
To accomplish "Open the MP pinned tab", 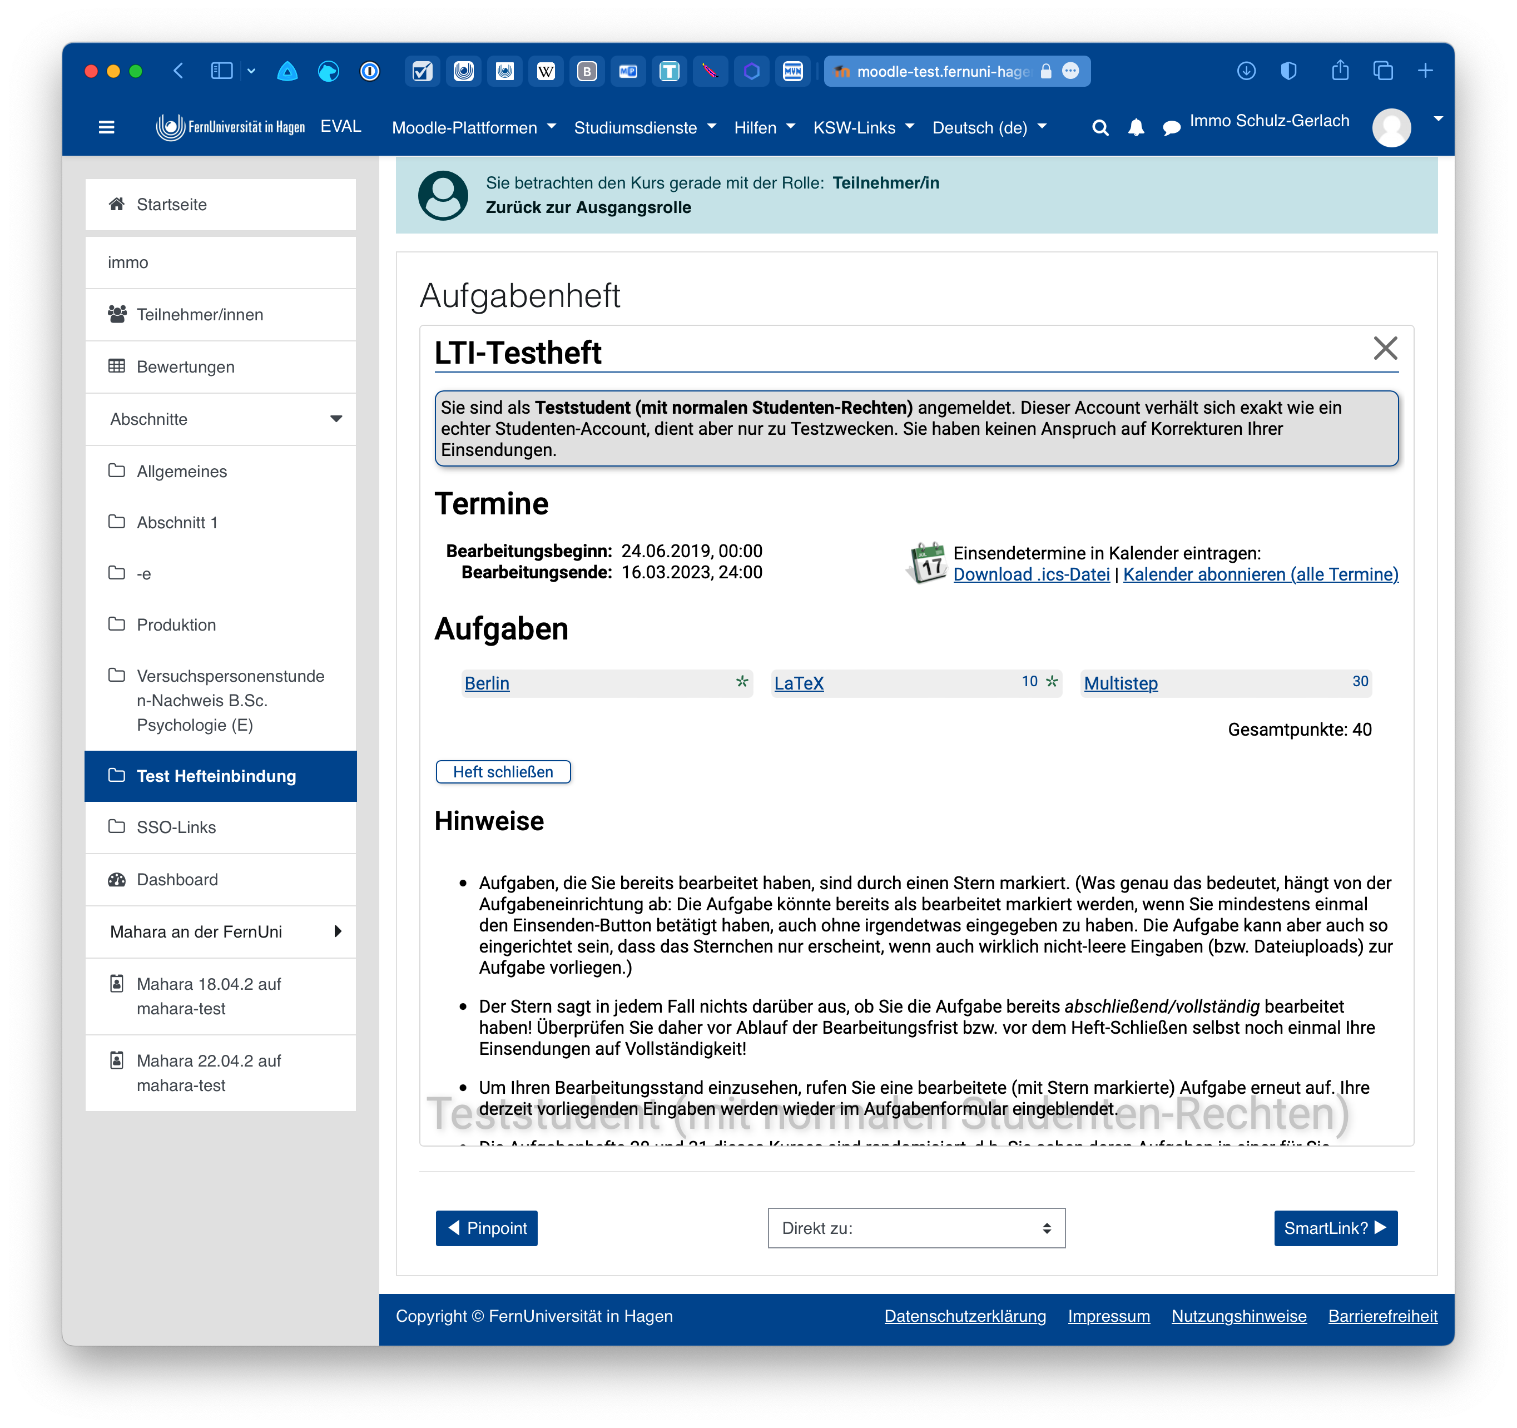I will click(x=628, y=71).
